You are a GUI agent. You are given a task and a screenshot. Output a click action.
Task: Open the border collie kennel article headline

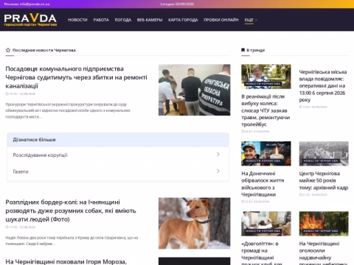pos(71,211)
